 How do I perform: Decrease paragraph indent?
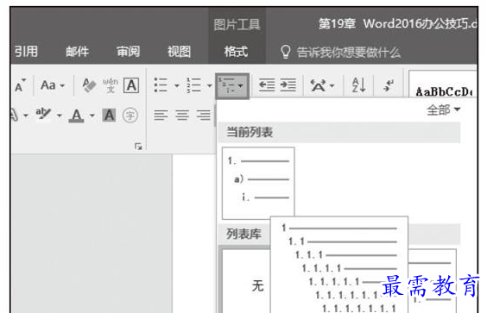click(x=267, y=85)
